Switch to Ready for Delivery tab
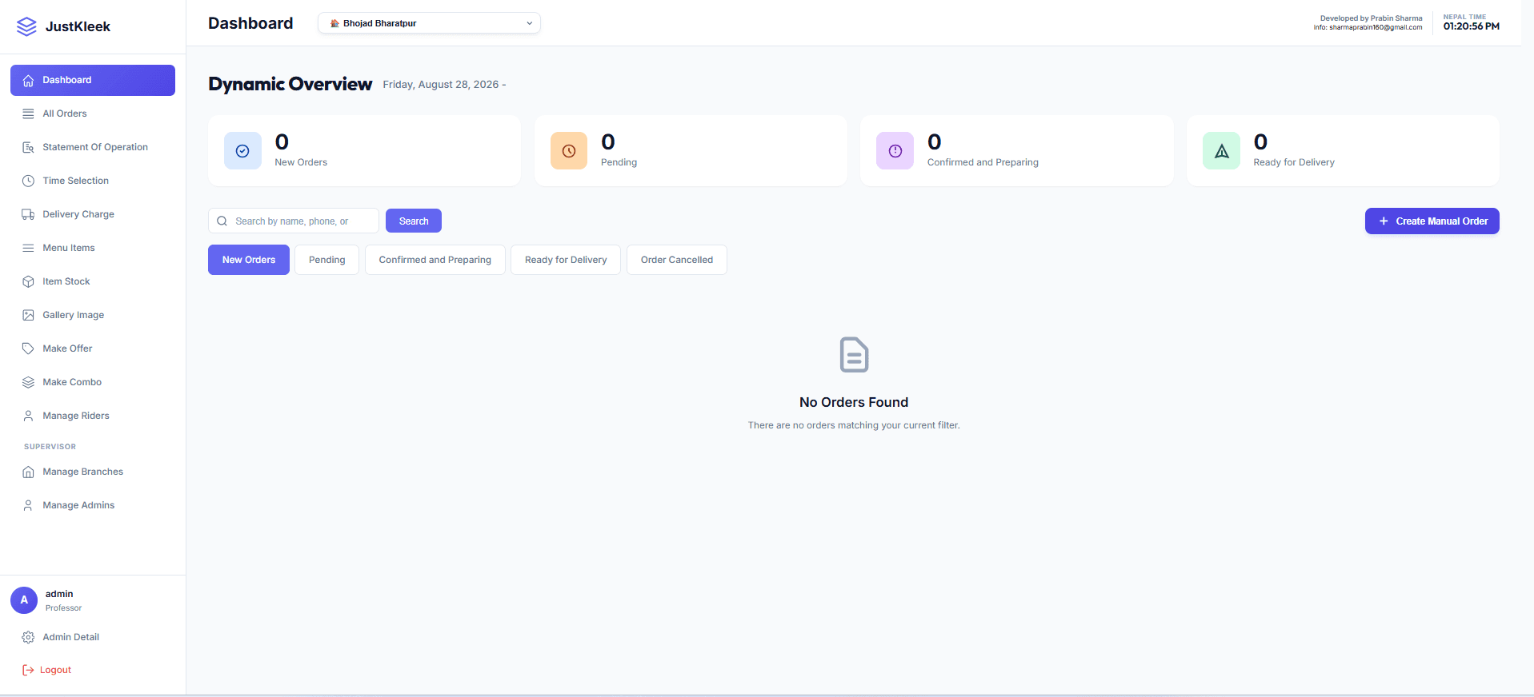This screenshot has width=1534, height=697. tap(566, 260)
